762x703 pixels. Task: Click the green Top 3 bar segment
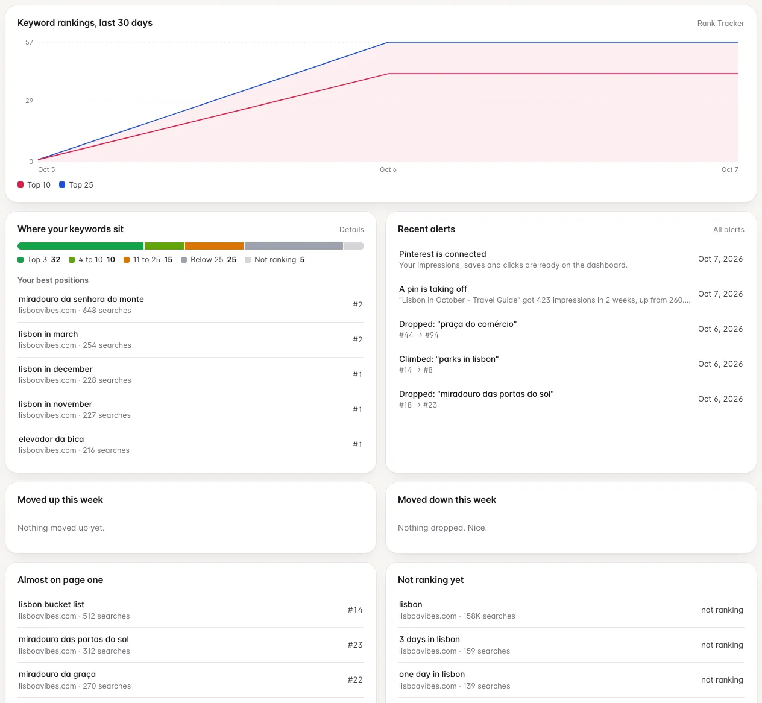tap(80, 246)
